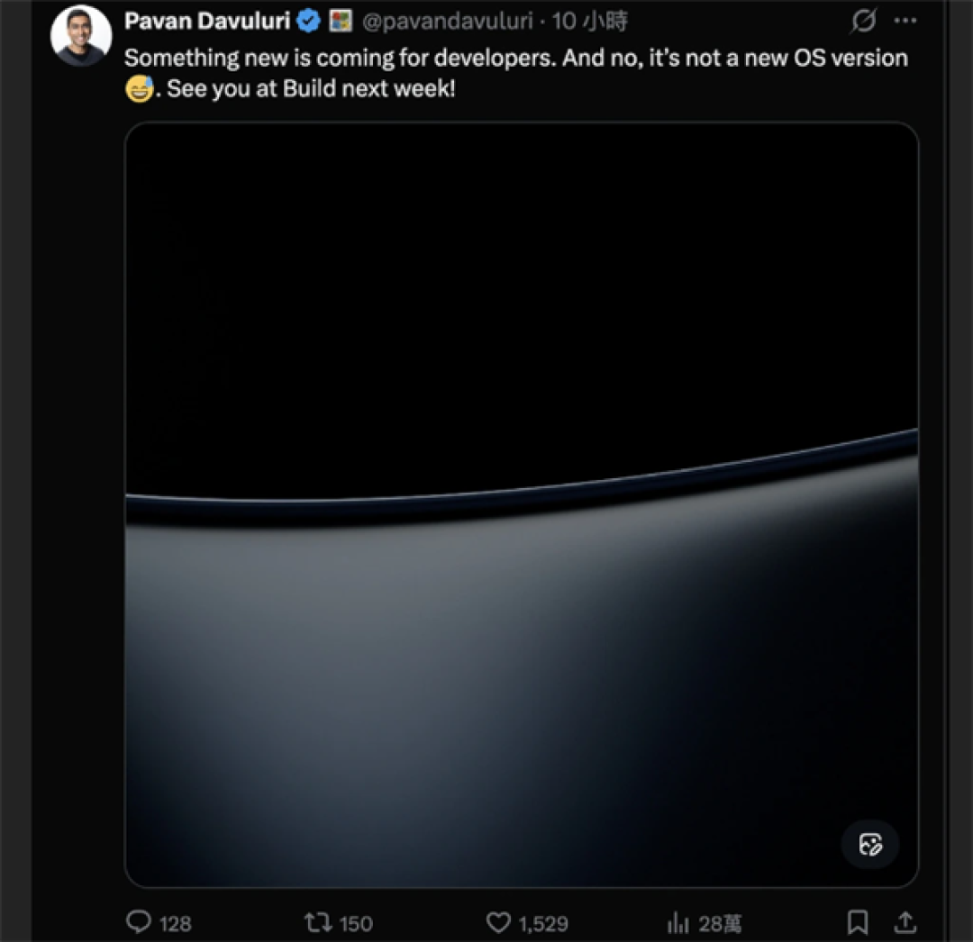Click the sweat-smile emoji in the tweet

click(x=139, y=88)
